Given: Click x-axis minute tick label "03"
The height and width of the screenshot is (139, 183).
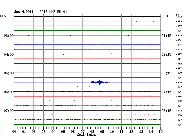Looking at the screenshot, I should tap(44, 132).
